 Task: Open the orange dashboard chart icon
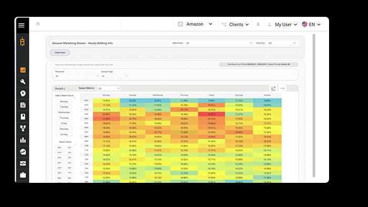pos(23,70)
